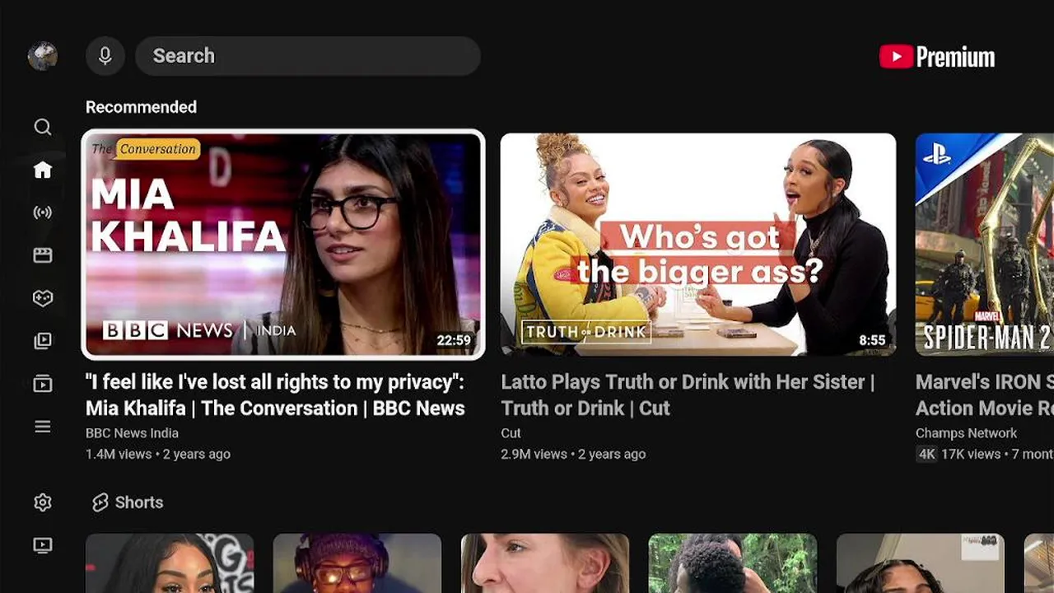The height and width of the screenshot is (593, 1054).
Task: Click the 8:55 duration badge
Action: point(872,340)
